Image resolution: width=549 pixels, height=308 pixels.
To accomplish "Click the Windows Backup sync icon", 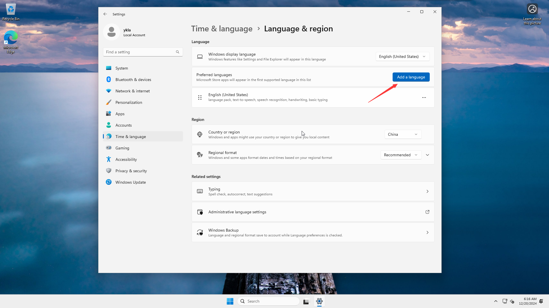I will coord(200,232).
